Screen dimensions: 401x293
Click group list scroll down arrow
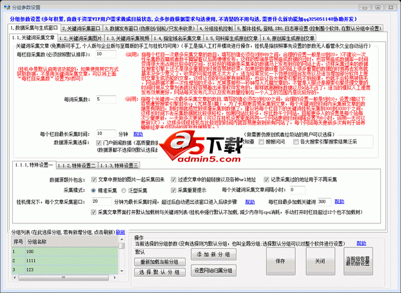point(122,271)
